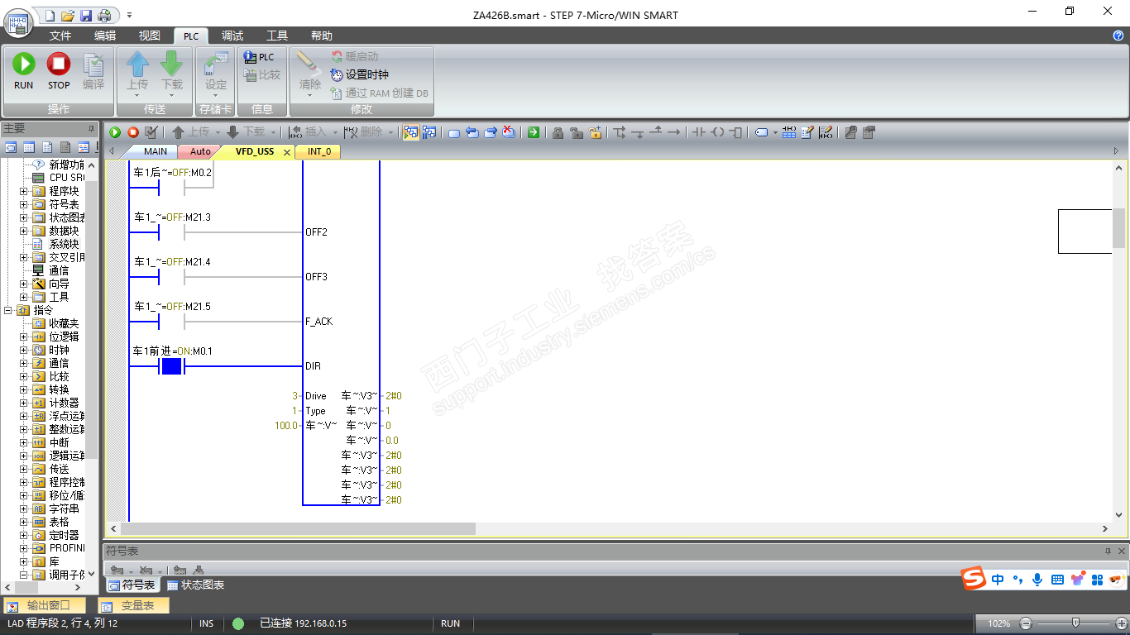Switch to the 状态图表 bottom tab

[196, 585]
